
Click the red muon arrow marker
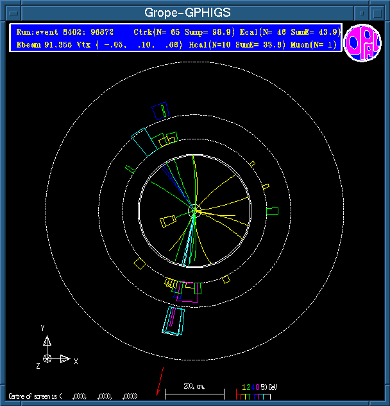click(x=160, y=381)
